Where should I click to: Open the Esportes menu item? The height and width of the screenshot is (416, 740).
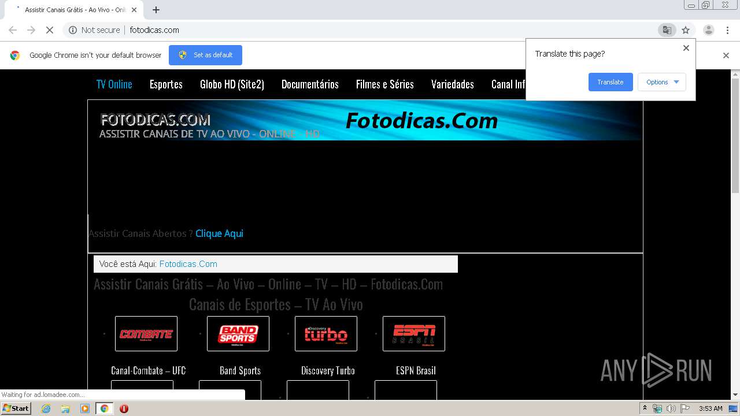tap(166, 84)
